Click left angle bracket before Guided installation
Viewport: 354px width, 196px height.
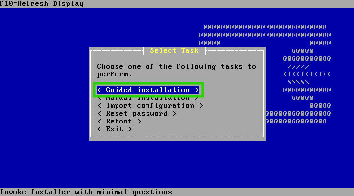point(99,90)
